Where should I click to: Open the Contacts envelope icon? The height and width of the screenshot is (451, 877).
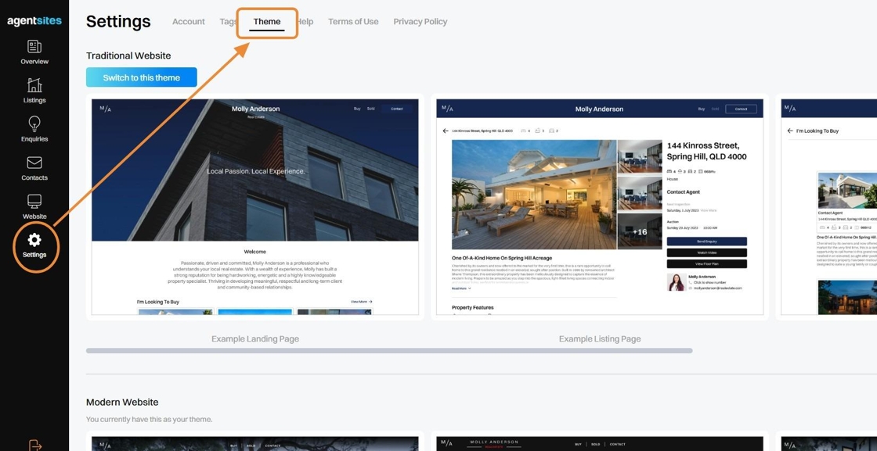click(x=34, y=163)
